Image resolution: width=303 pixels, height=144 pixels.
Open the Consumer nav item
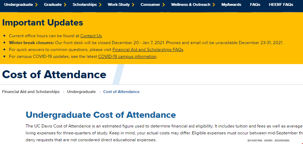150,4
